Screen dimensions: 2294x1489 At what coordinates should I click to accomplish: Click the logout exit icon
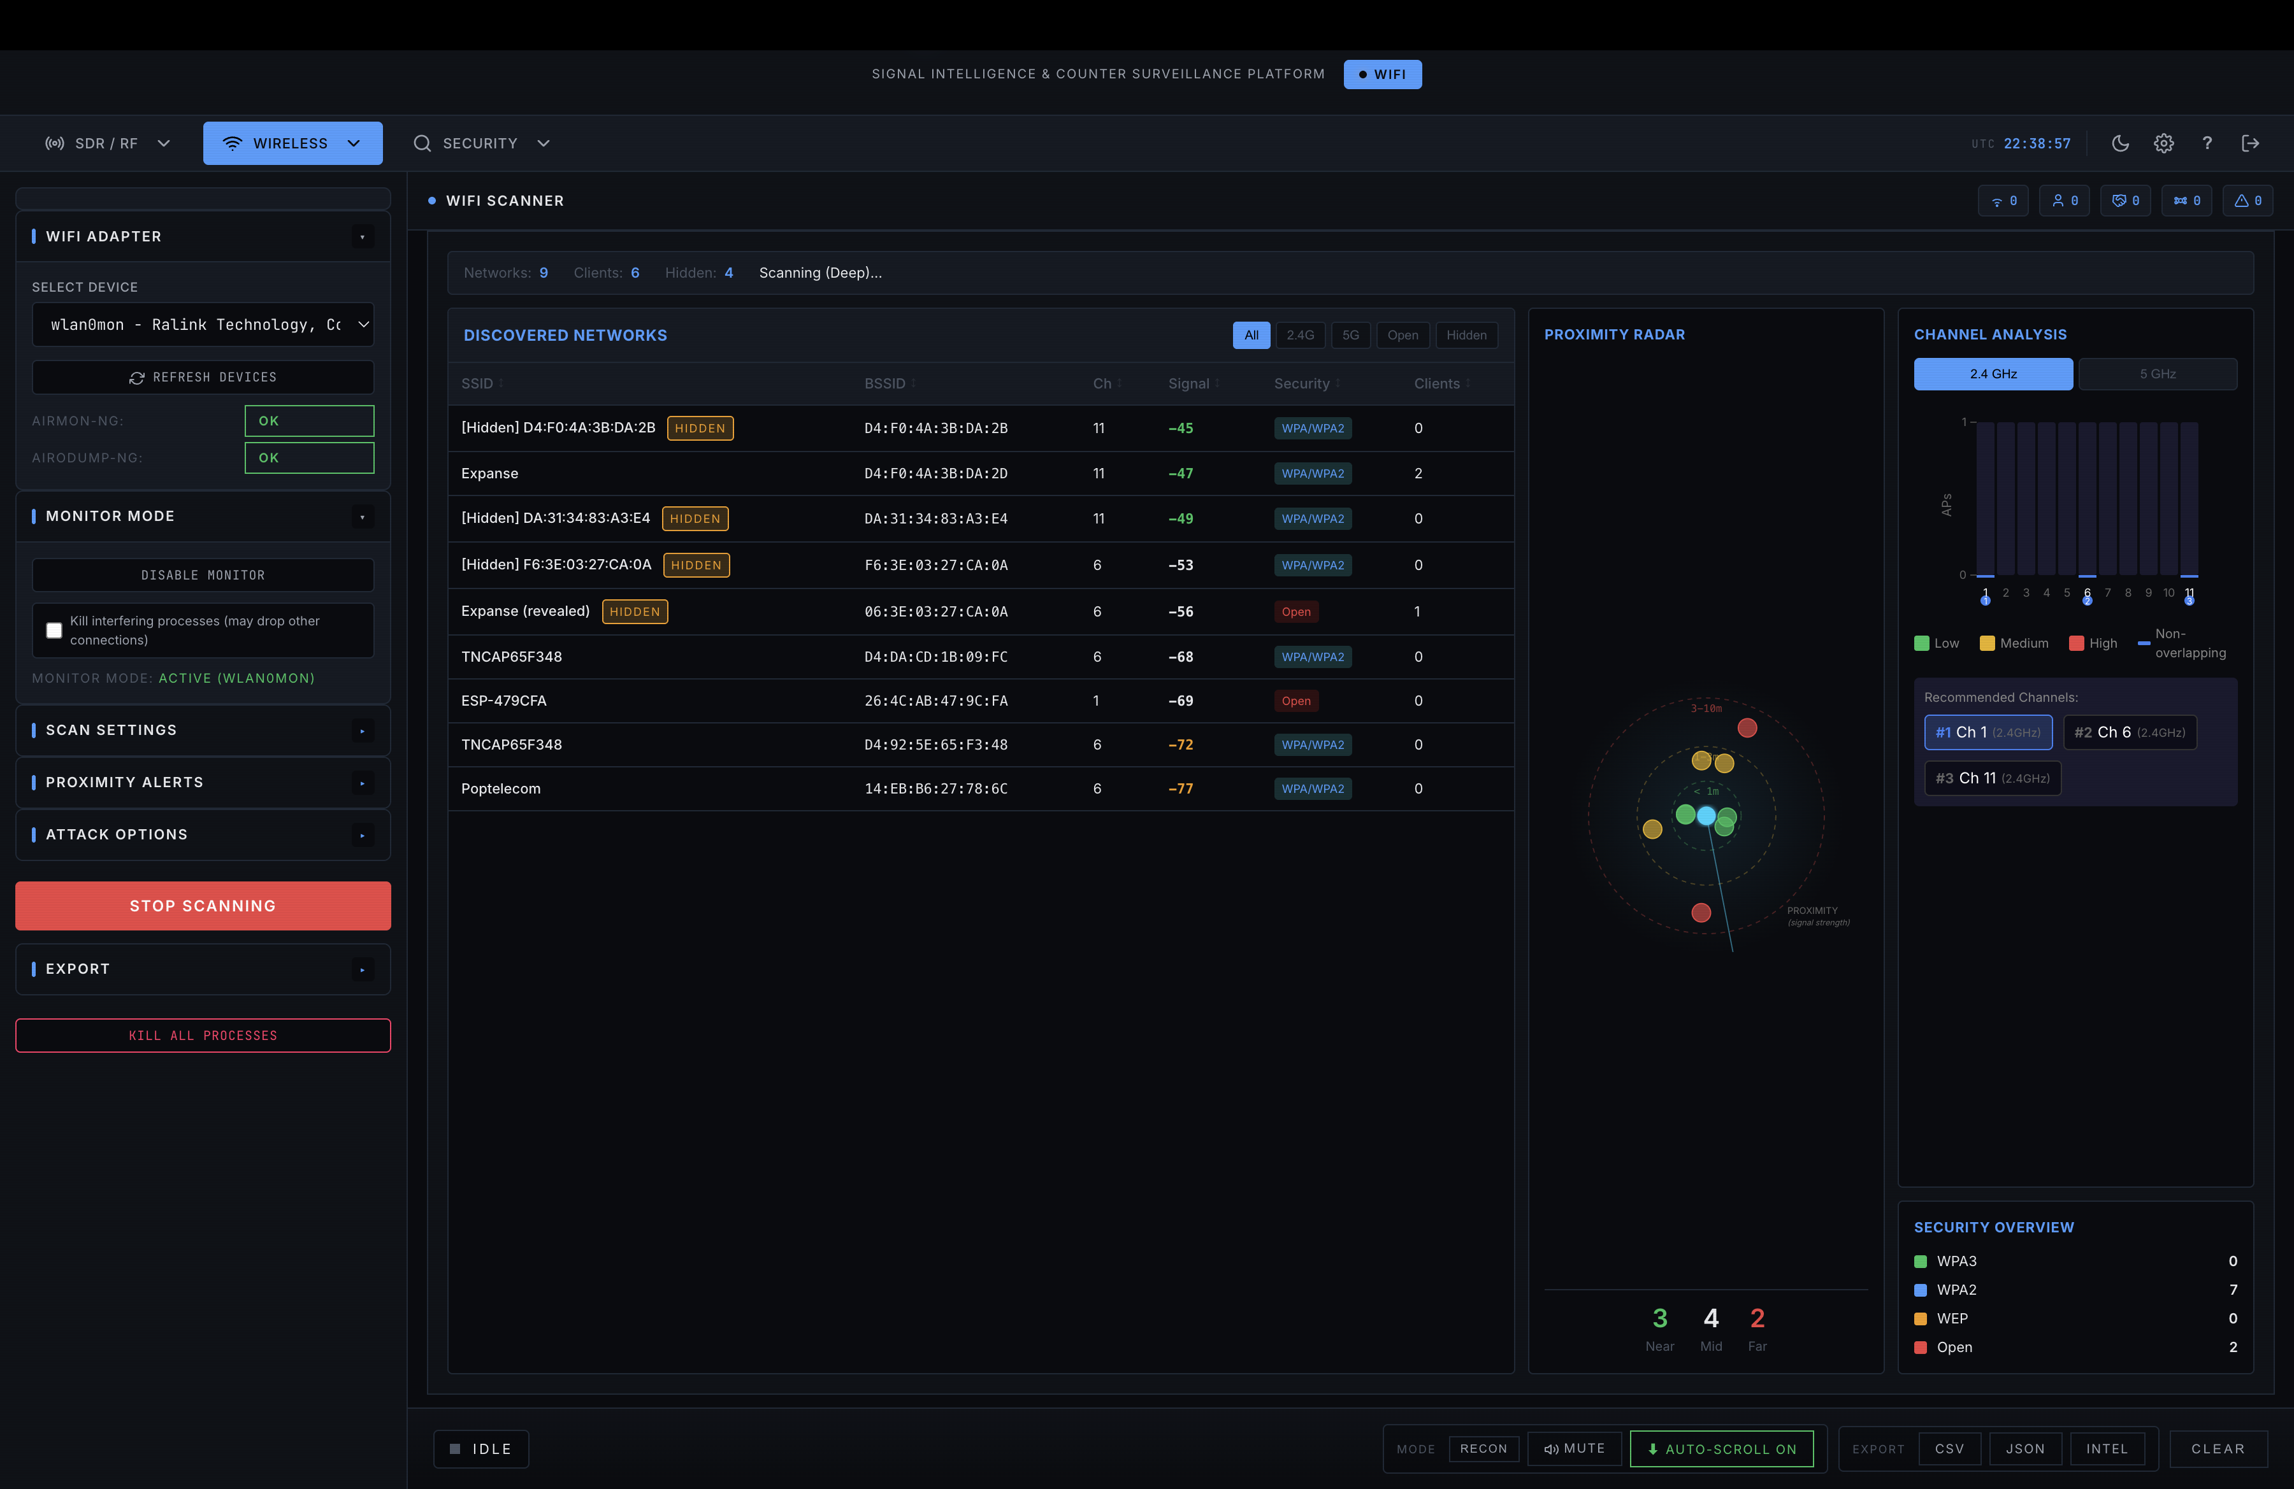click(x=2249, y=143)
